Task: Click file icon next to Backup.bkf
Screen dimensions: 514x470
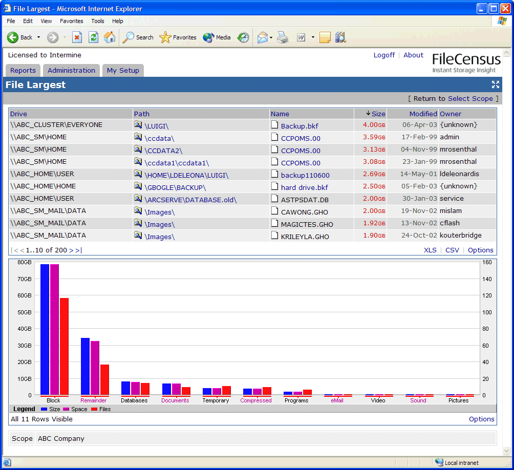Action: [x=275, y=124]
